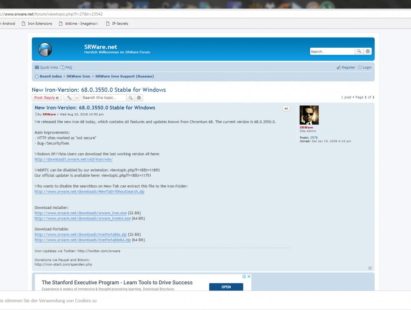Click the 'Joined: Sat Jan 19, 2008' text
The image size is (411, 310).
click(325, 141)
